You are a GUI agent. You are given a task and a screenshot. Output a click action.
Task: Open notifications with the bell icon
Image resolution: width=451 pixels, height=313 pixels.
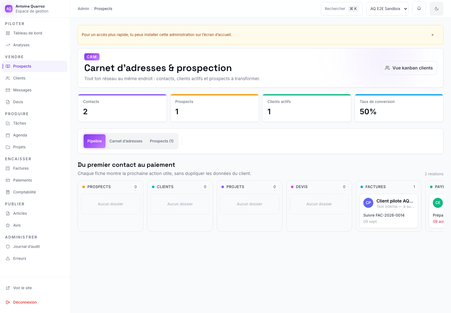point(419,8)
